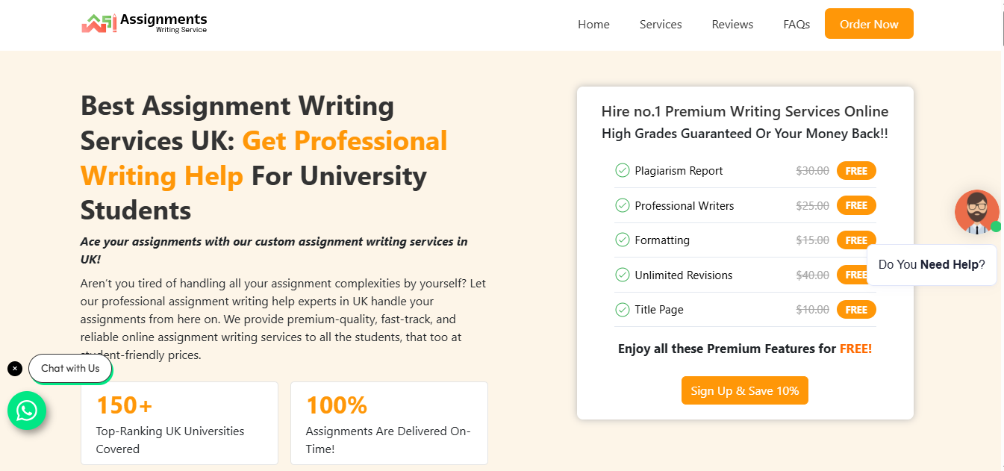The height and width of the screenshot is (471, 1004).
Task: Open the FAQs nav link
Action: point(796,25)
